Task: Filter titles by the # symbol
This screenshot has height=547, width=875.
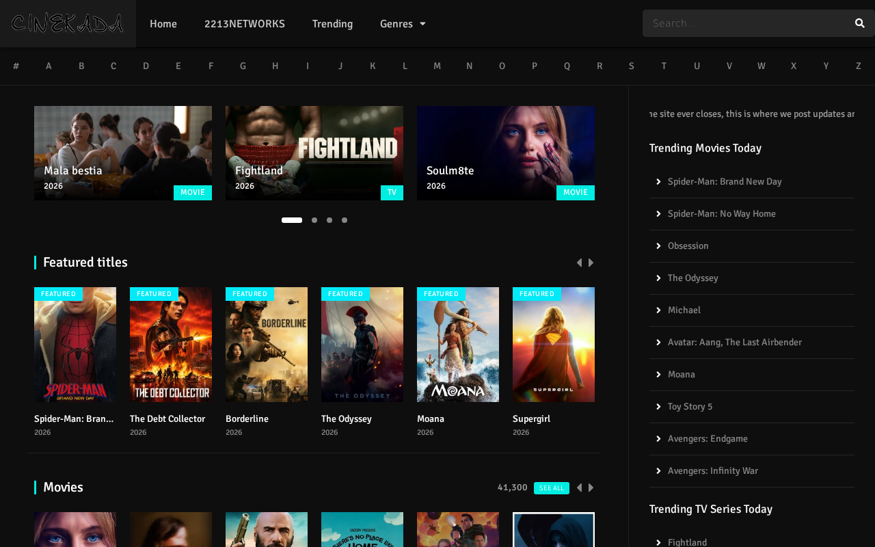Action: click(16, 66)
